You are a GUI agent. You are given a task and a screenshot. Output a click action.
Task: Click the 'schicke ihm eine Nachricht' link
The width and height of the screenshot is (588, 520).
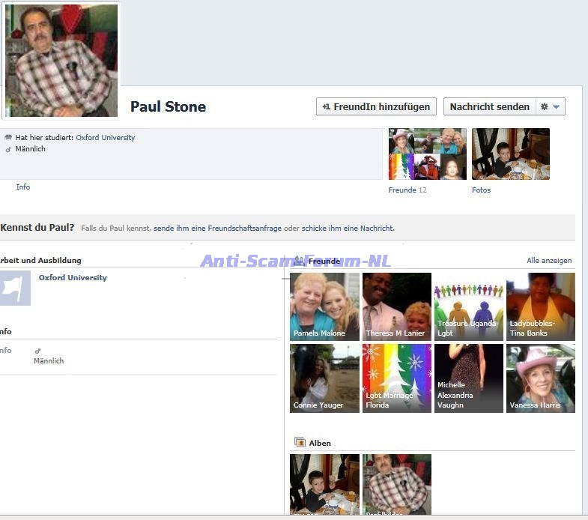point(348,229)
